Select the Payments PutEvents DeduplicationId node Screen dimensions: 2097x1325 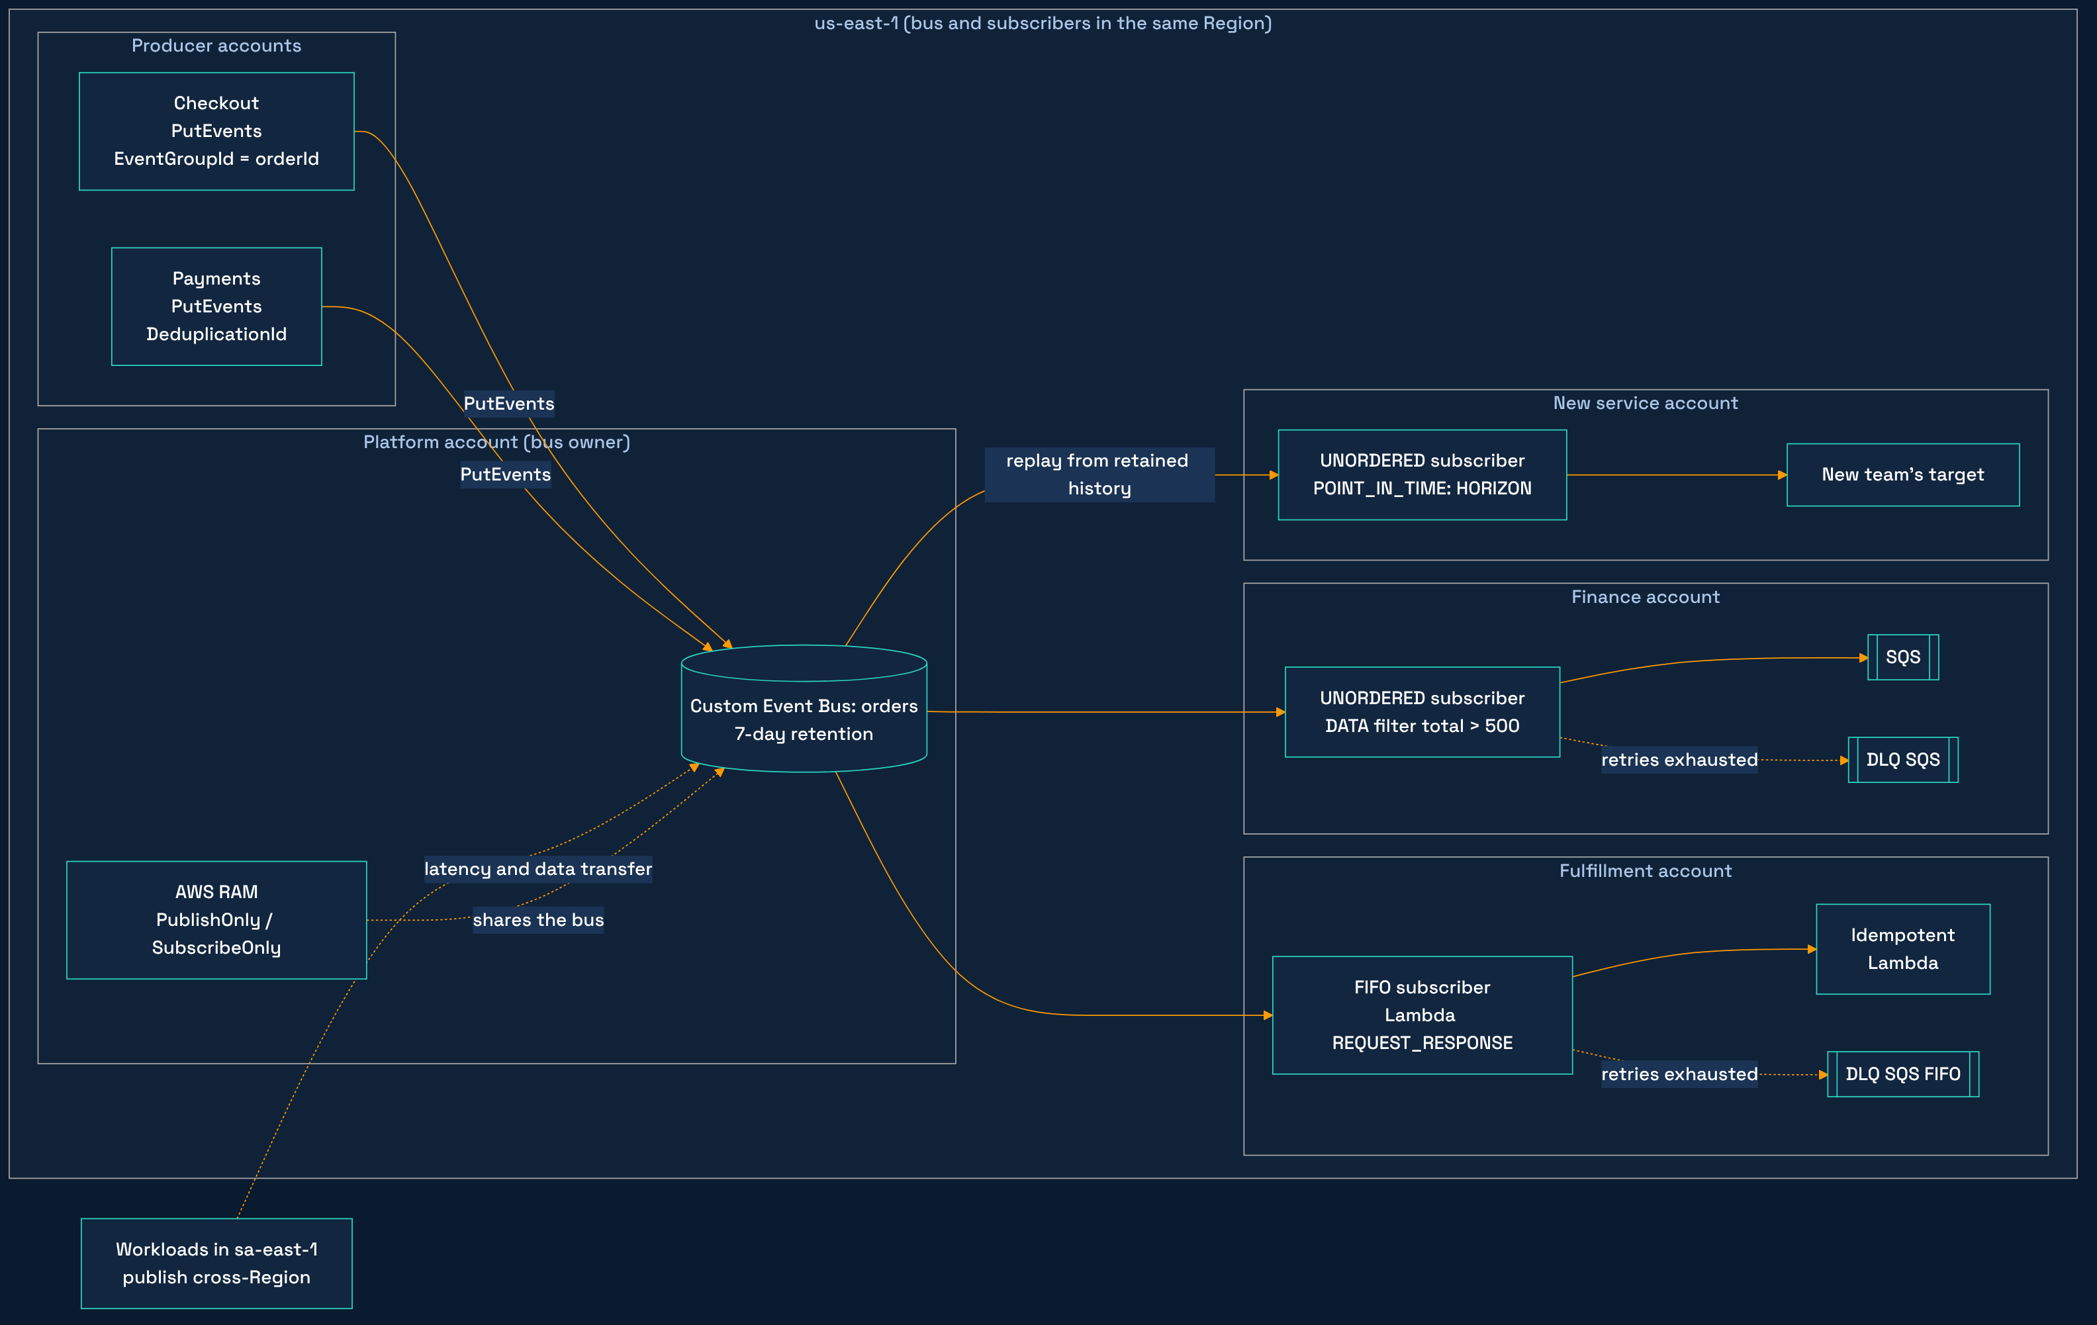(216, 306)
